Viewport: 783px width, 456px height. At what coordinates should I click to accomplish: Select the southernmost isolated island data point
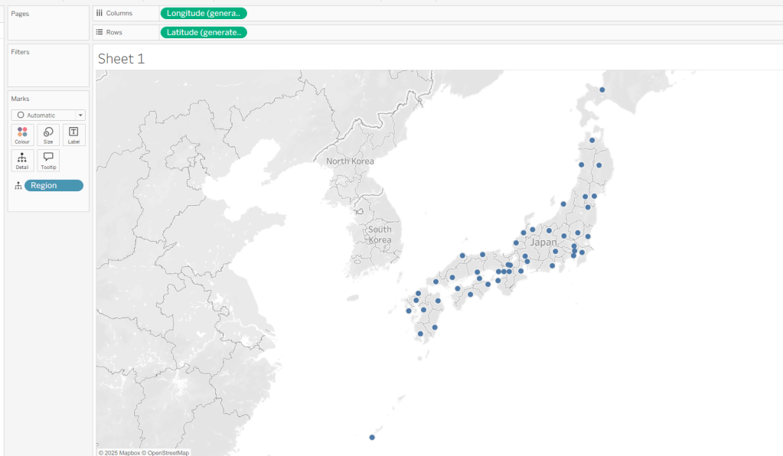tap(372, 438)
